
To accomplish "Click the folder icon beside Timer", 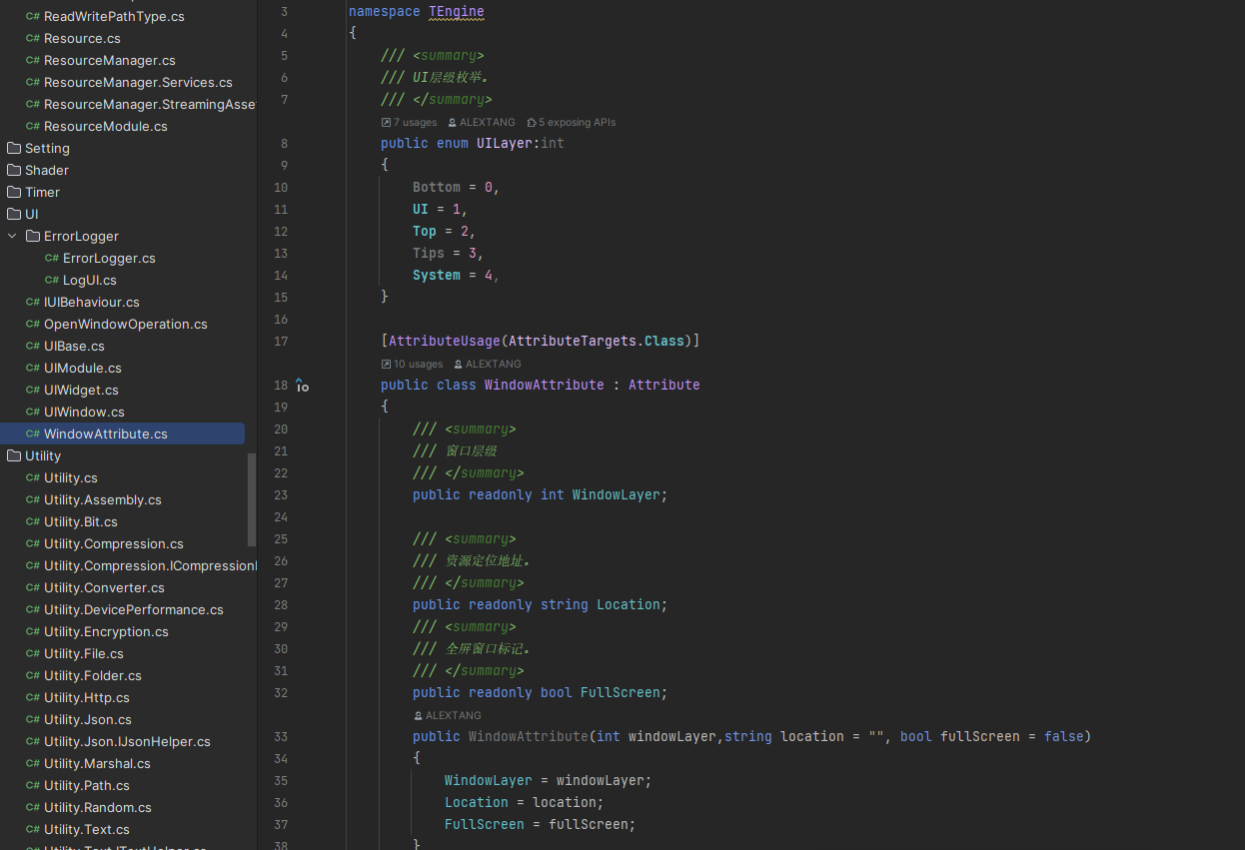I will 14,192.
